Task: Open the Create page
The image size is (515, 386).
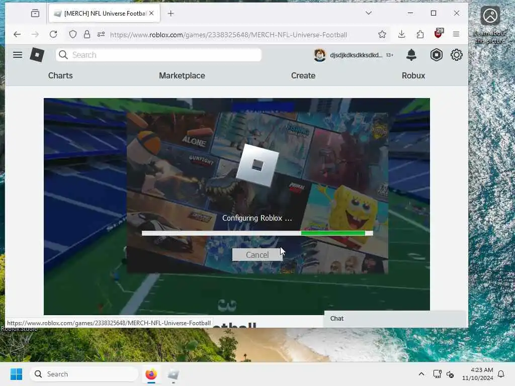Action: pyautogui.click(x=303, y=75)
